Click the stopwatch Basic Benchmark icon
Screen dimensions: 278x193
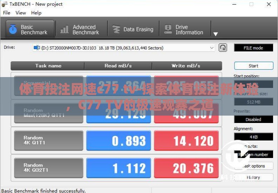[x=13, y=29]
